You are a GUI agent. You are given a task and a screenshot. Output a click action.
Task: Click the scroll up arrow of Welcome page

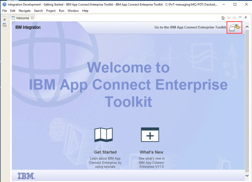click(247, 27)
